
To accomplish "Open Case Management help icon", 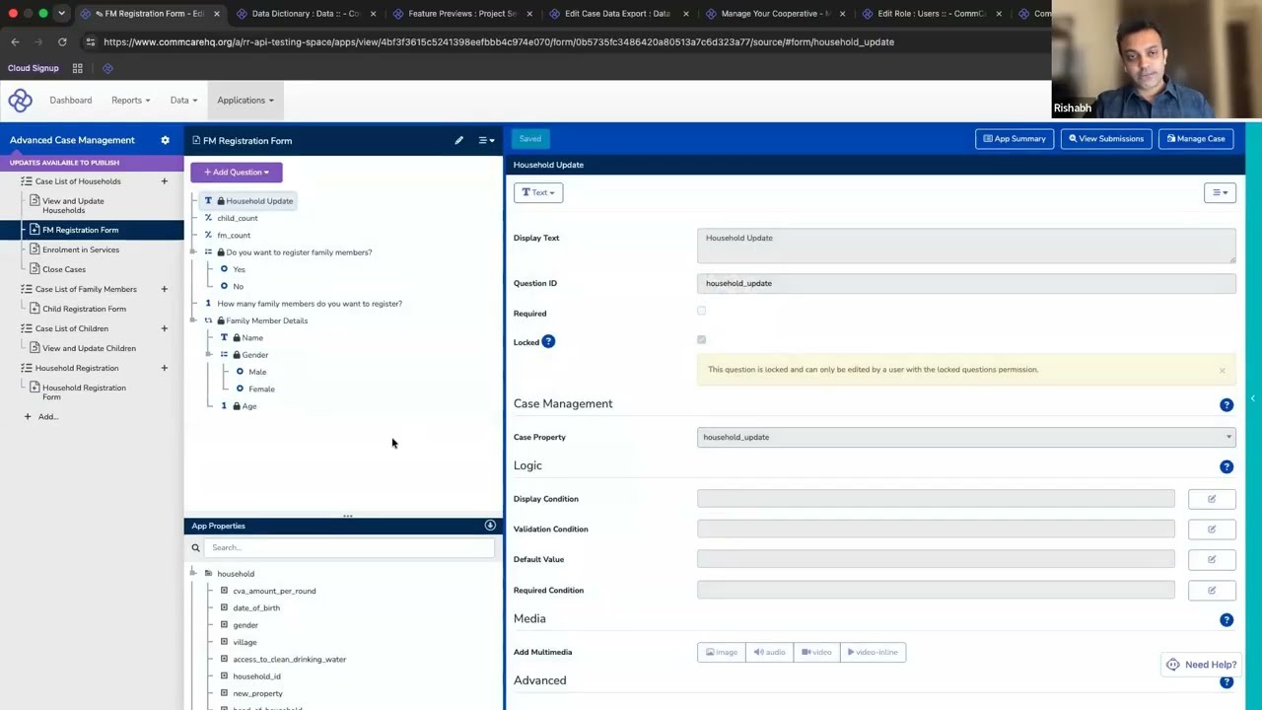I will pos(1227,404).
